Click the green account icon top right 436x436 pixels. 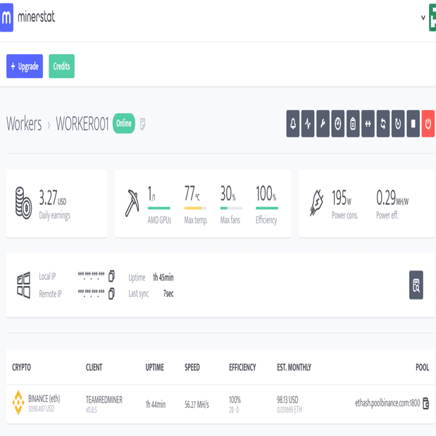432,17
